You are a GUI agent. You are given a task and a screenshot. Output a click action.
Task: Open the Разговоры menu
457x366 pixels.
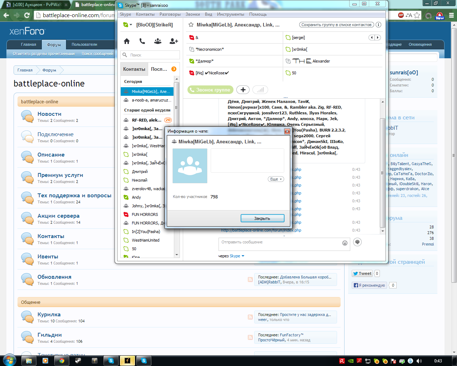(170, 14)
